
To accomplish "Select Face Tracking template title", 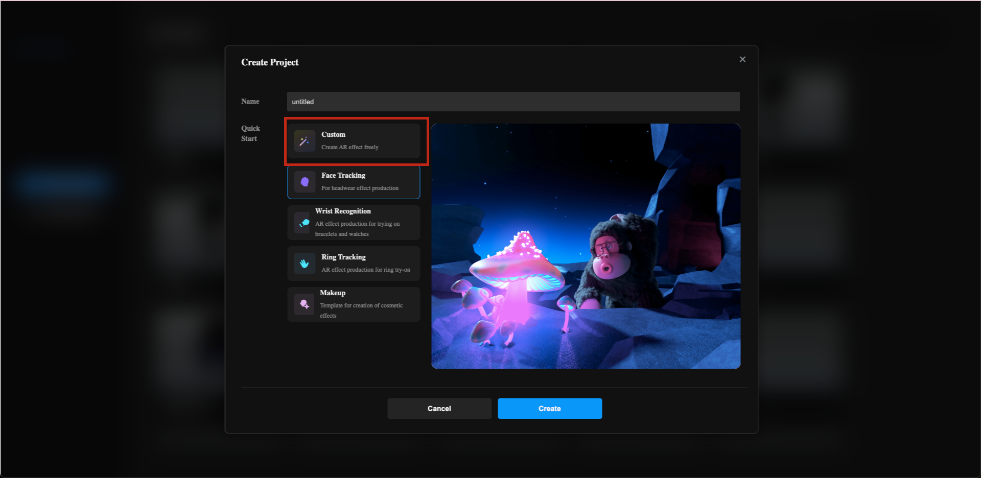I will [343, 175].
